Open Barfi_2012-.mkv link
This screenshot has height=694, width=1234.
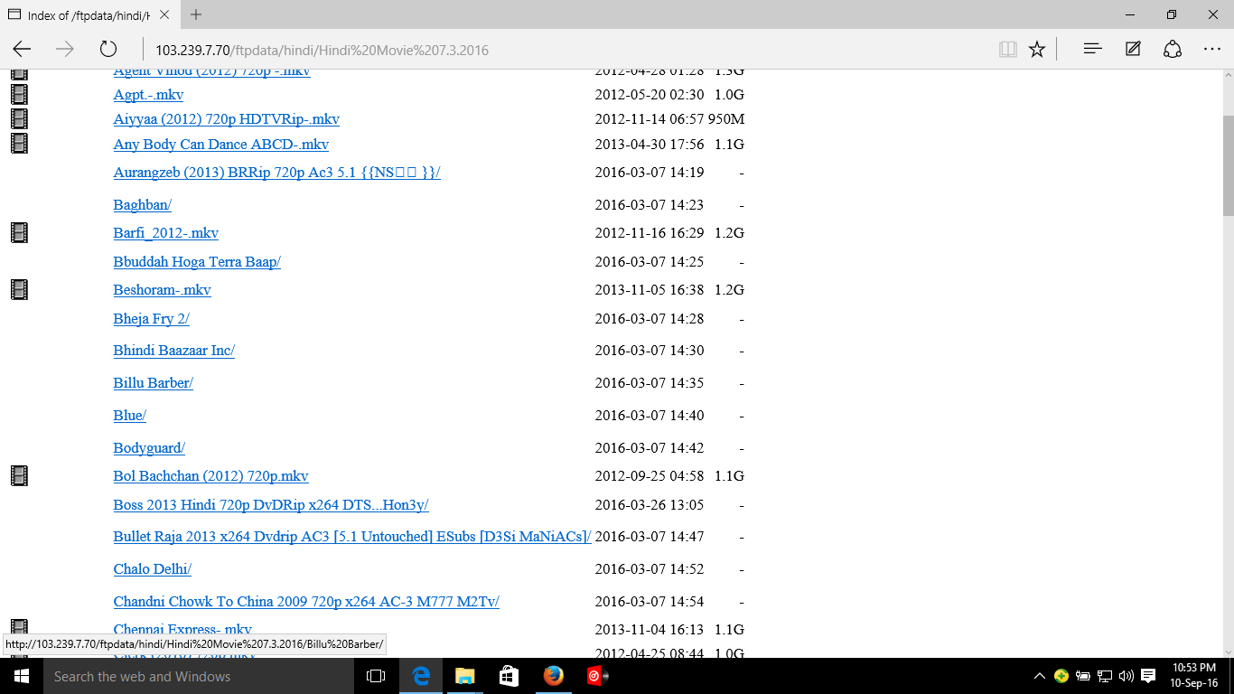(165, 233)
